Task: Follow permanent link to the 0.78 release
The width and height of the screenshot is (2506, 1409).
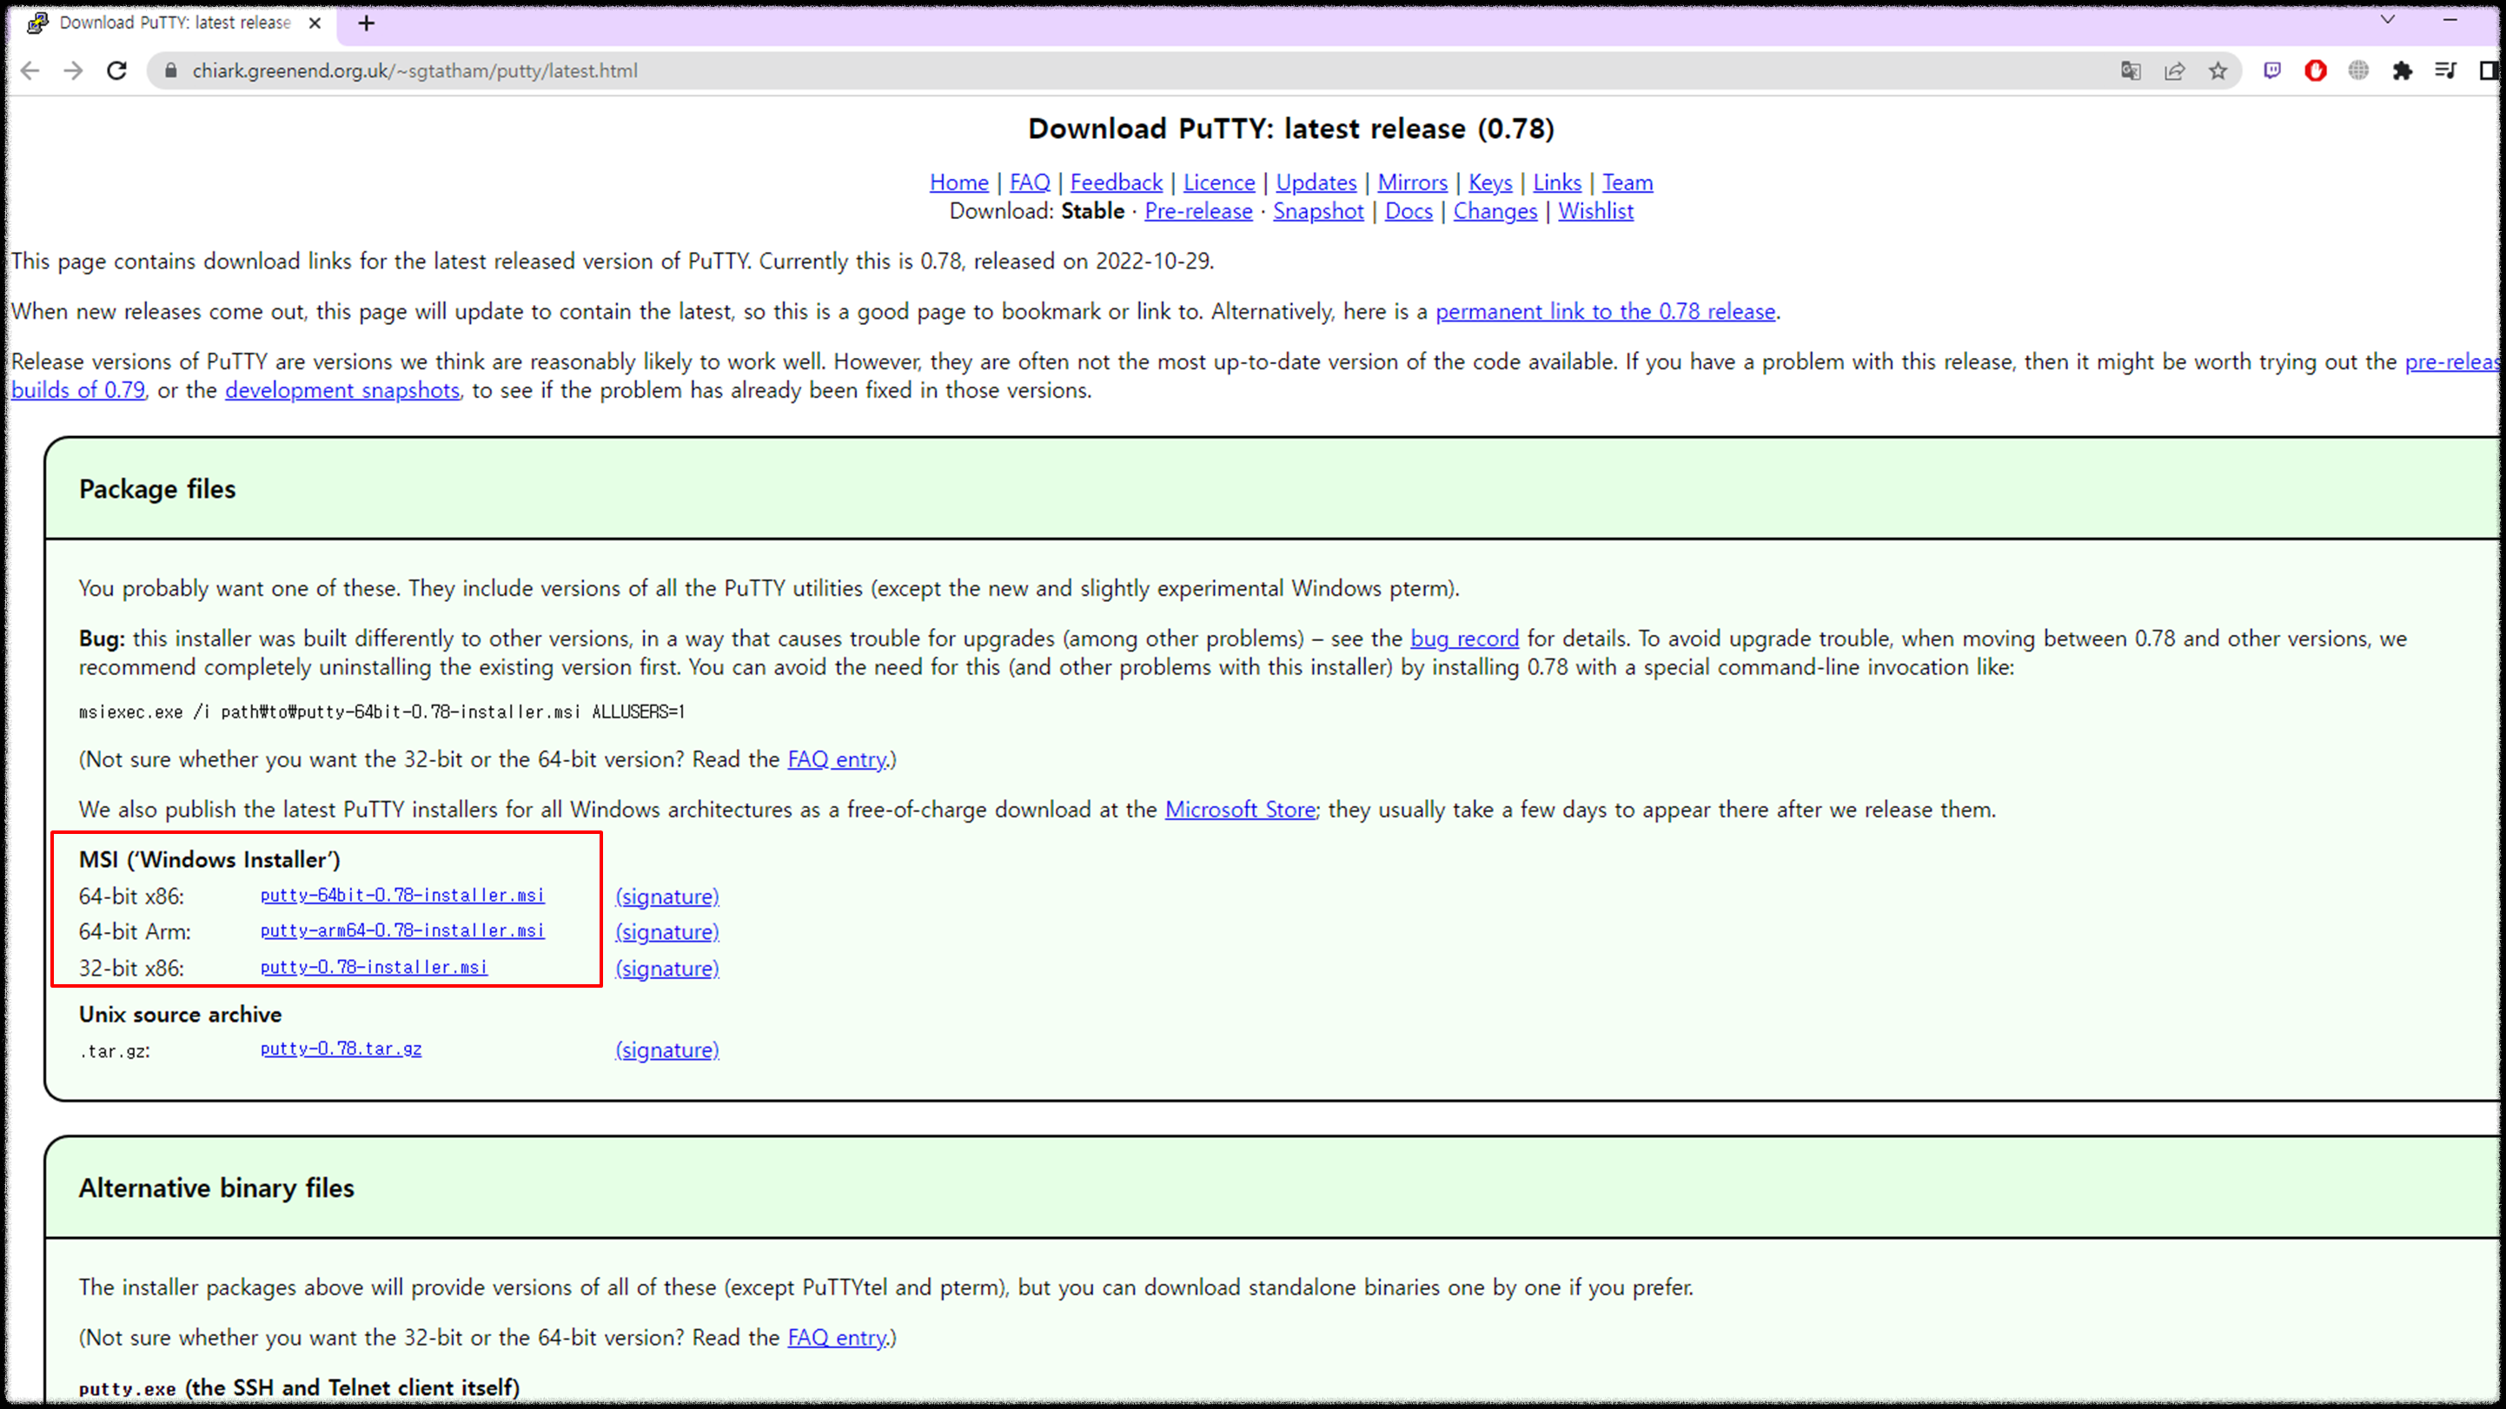Action: tap(1605, 312)
